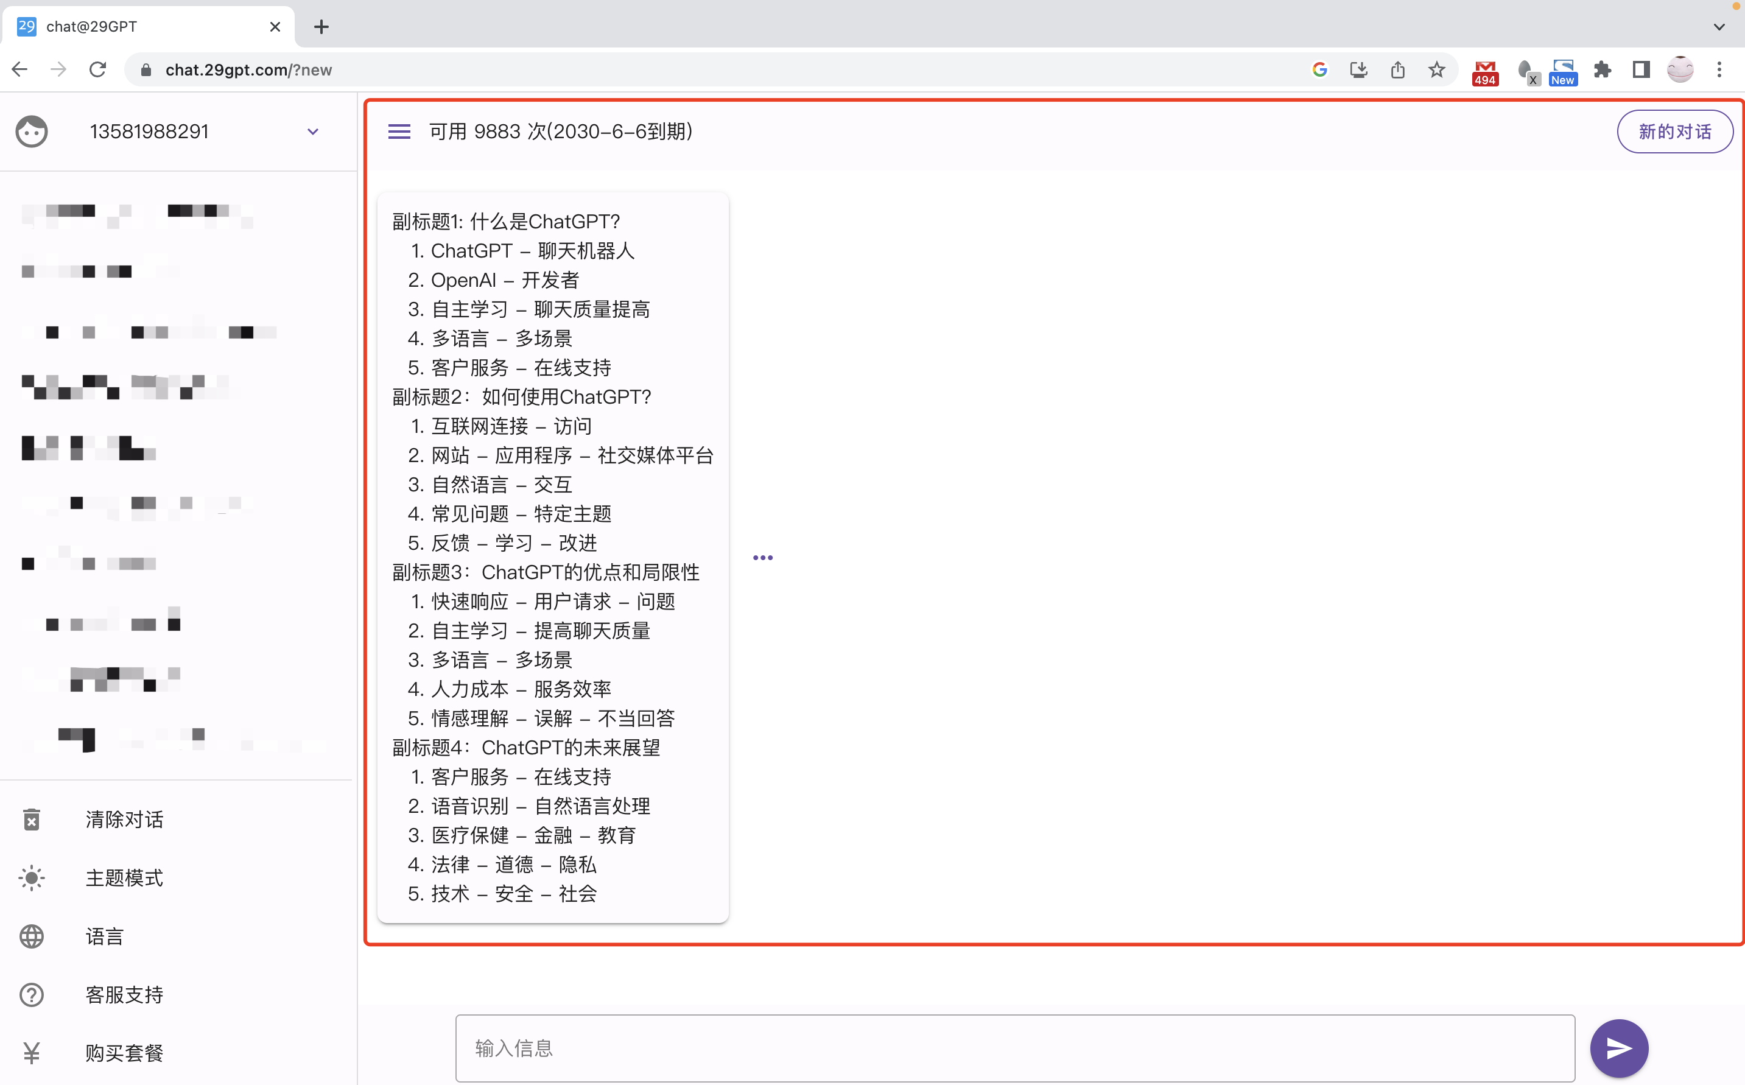Toggle the browser side panel

pos(1640,69)
